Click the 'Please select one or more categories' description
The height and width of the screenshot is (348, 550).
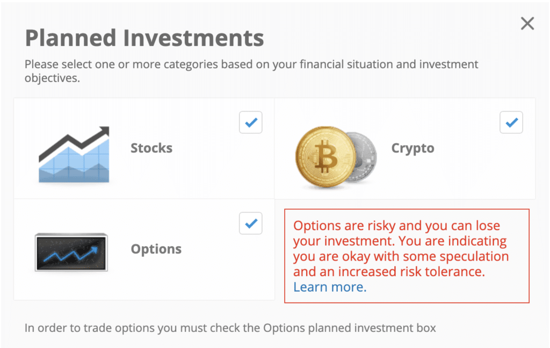(251, 71)
